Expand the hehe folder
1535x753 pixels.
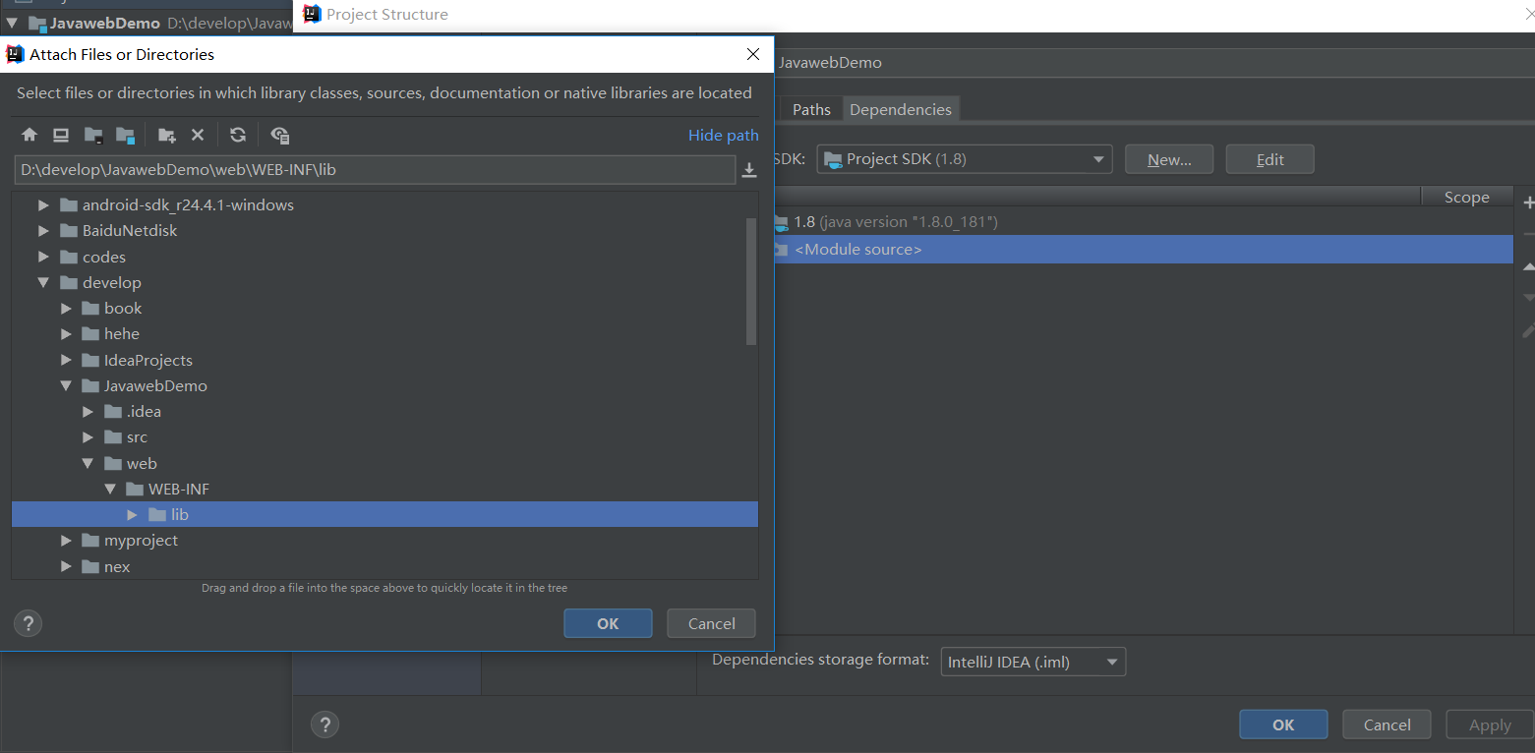[x=66, y=334]
